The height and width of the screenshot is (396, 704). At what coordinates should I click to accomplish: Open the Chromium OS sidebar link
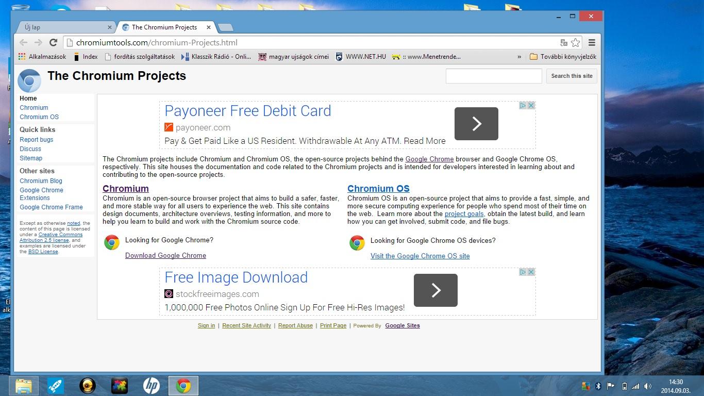(x=39, y=117)
